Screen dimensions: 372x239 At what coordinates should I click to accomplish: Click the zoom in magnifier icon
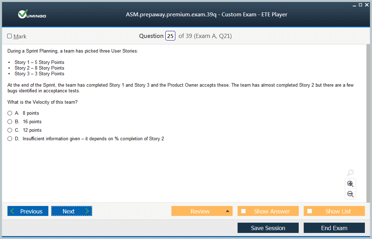click(x=350, y=184)
